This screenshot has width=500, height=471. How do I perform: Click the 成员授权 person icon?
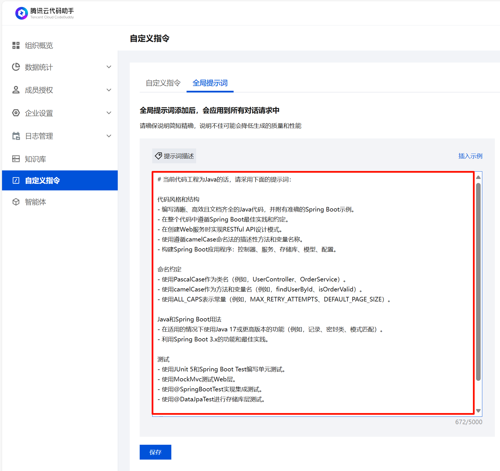(x=16, y=90)
